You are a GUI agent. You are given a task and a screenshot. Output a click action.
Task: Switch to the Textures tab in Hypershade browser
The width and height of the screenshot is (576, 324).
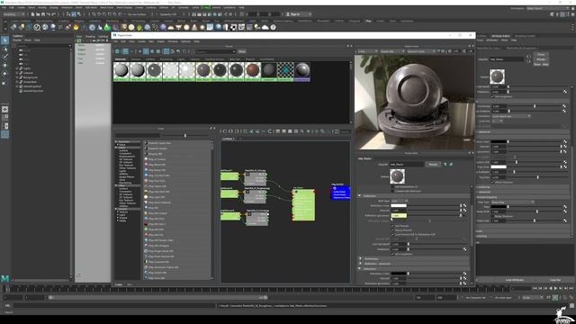click(136, 58)
